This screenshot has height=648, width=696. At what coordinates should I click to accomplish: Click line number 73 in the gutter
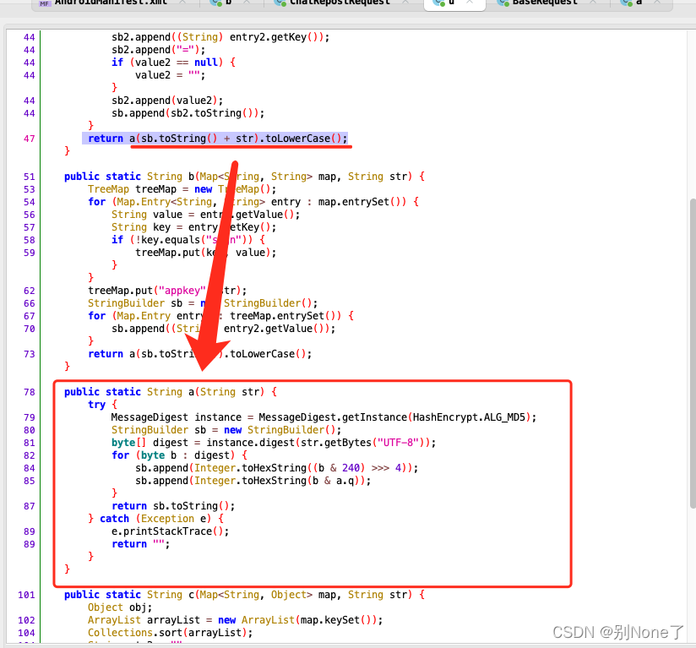pyautogui.click(x=30, y=354)
